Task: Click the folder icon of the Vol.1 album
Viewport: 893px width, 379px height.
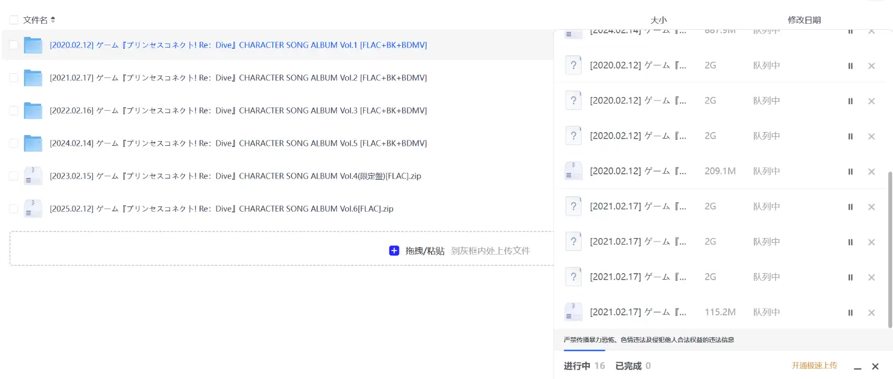Action: point(33,45)
